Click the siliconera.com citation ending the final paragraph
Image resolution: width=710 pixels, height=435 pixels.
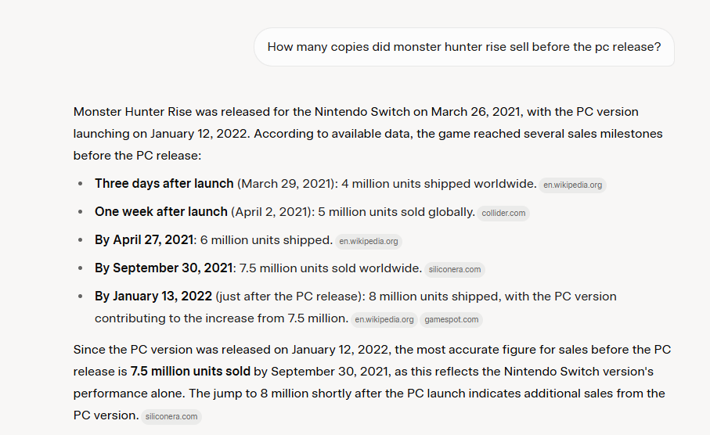point(171,416)
